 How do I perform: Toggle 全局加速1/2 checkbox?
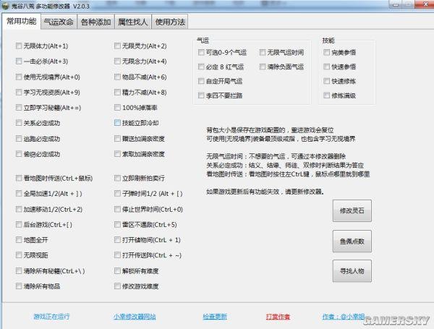point(19,193)
